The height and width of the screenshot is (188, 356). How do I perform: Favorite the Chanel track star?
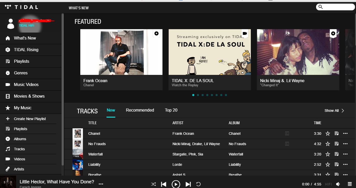(x=328, y=134)
